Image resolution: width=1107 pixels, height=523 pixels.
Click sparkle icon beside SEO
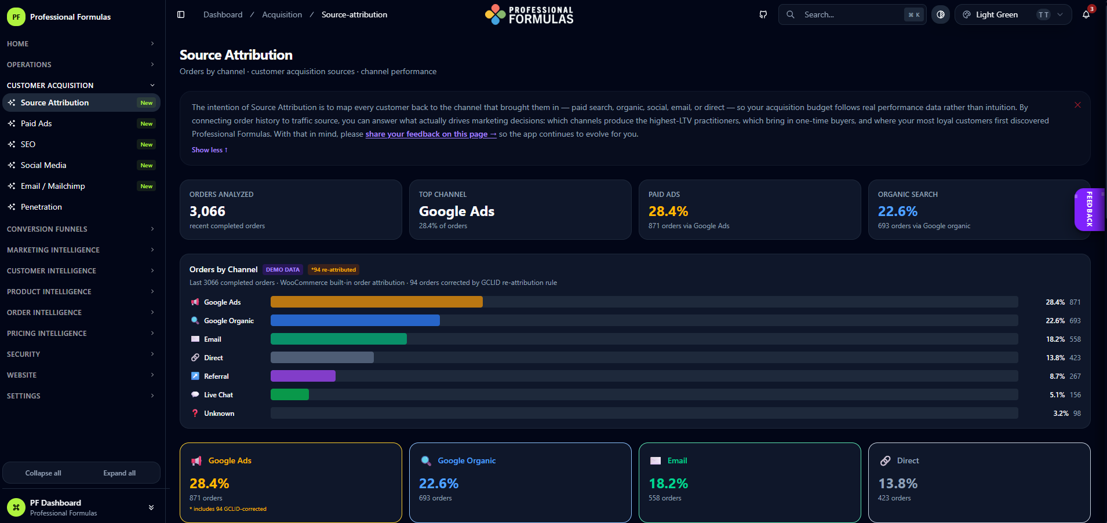(x=12, y=144)
